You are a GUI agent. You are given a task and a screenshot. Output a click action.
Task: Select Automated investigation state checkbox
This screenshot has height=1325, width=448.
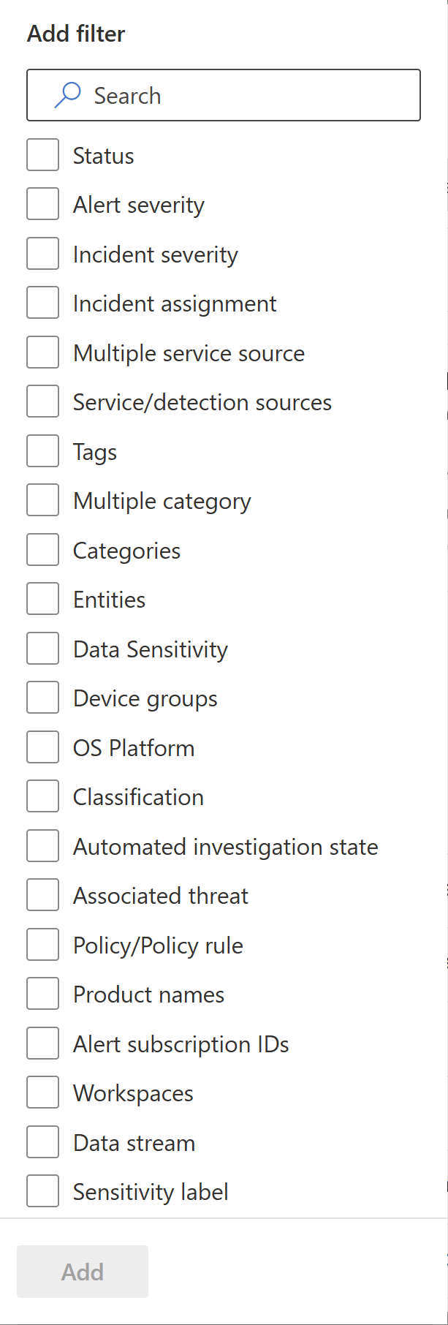(x=43, y=847)
